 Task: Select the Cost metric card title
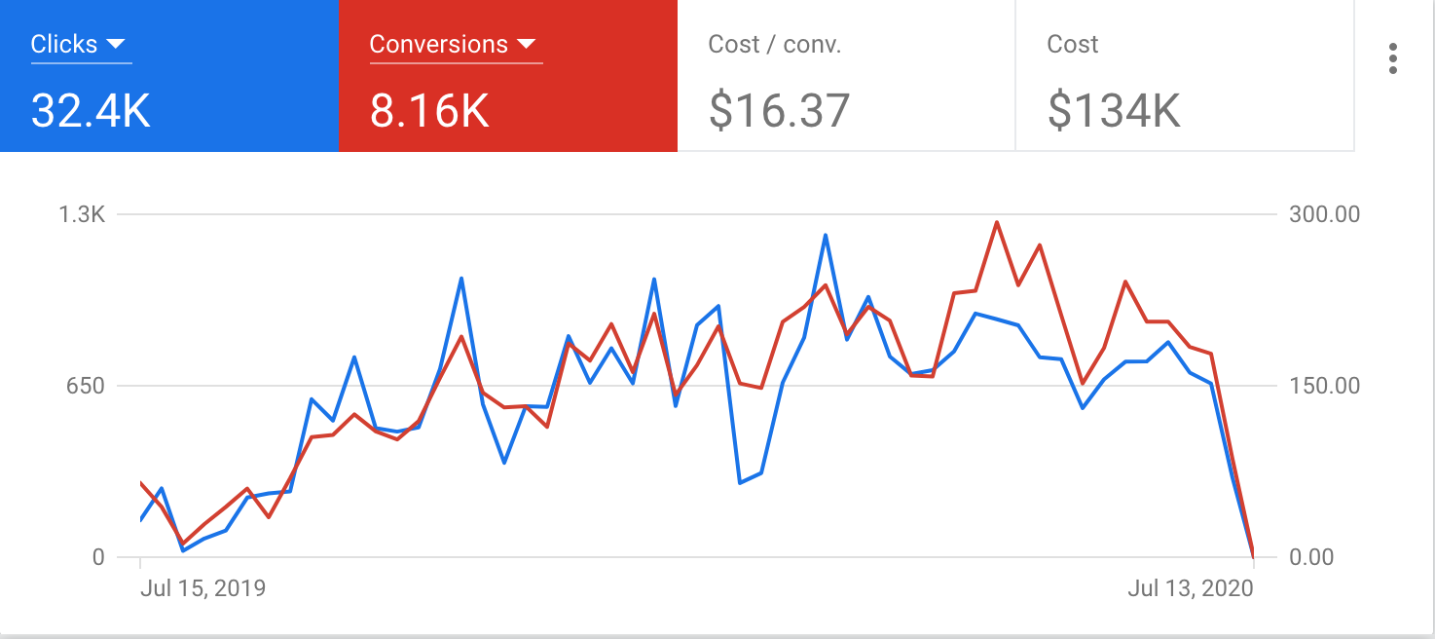click(1072, 44)
